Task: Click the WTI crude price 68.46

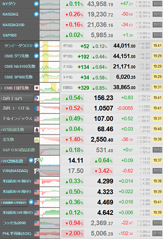Action: pos(105,129)
